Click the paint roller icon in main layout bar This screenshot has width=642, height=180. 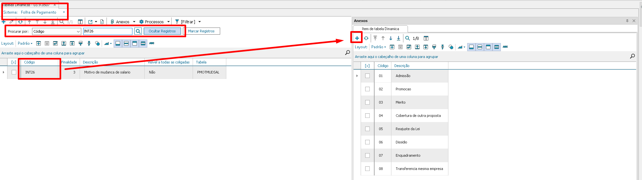tap(81, 43)
